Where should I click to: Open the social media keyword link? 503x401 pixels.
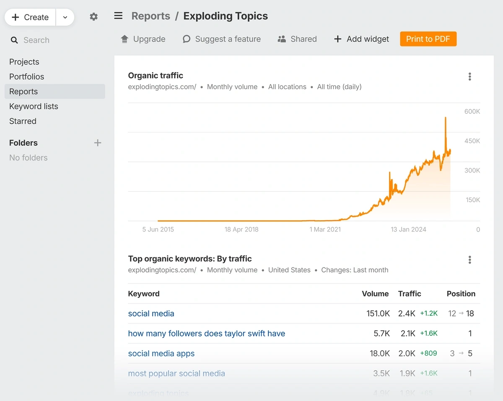tap(151, 313)
